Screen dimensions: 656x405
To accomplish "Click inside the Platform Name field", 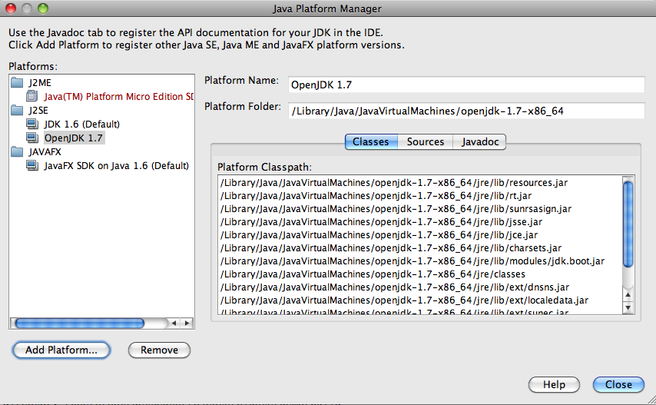I will click(466, 85).
